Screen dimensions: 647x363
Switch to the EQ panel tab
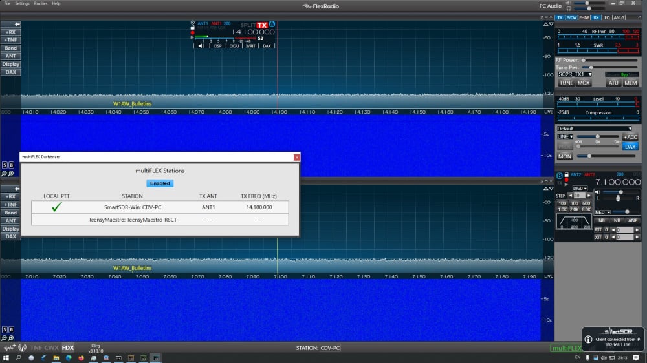tap(607, 17)
